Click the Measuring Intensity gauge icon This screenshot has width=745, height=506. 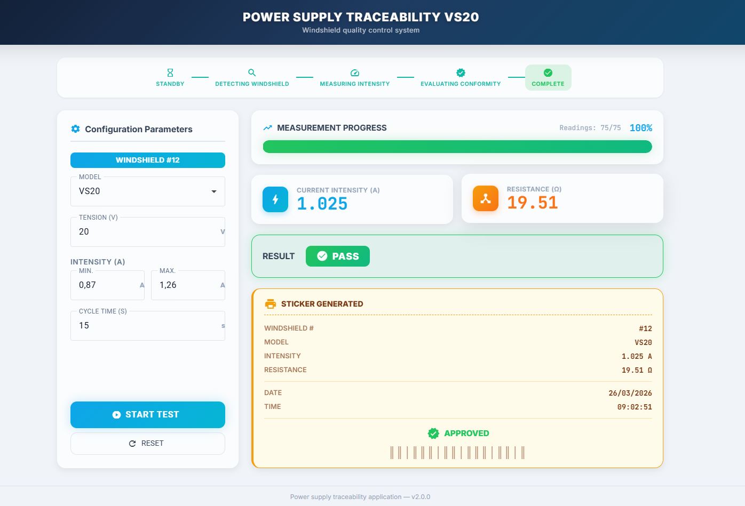355,73
